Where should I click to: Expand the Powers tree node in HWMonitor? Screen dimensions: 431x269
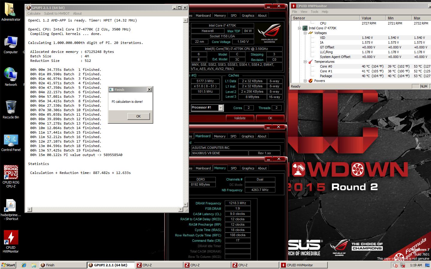tap(305, 81)
